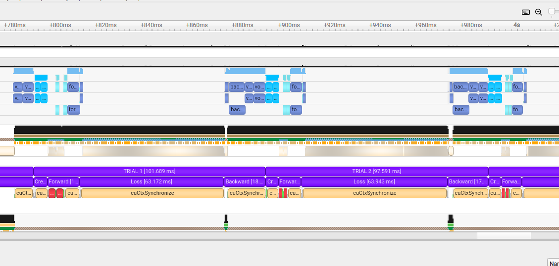Click the Forward block in TRIAL 1
This screenshot has height=266, width=559.
click(63, 182)
